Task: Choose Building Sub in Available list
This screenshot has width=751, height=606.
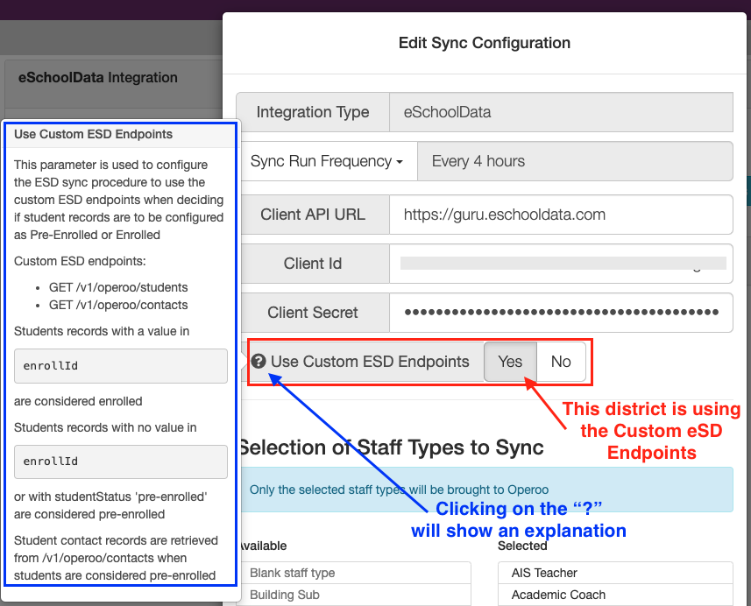Action: [x=355, y=595]
